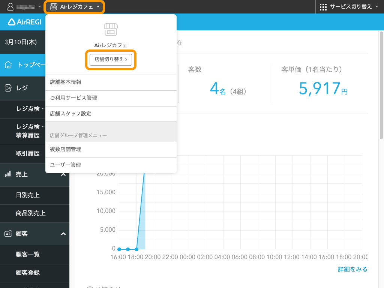This screenshot has width=384, height=288.
Task: Open 取引履歴 in sidebar
Action: click(x=23, y=153)
